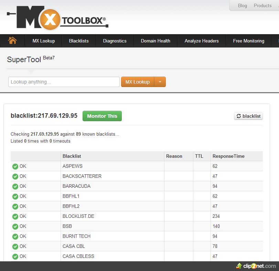This screenshot has height=271, width=279.
Task: Click response time 78 for CASA CBL
Action: [x=215, y=246]
